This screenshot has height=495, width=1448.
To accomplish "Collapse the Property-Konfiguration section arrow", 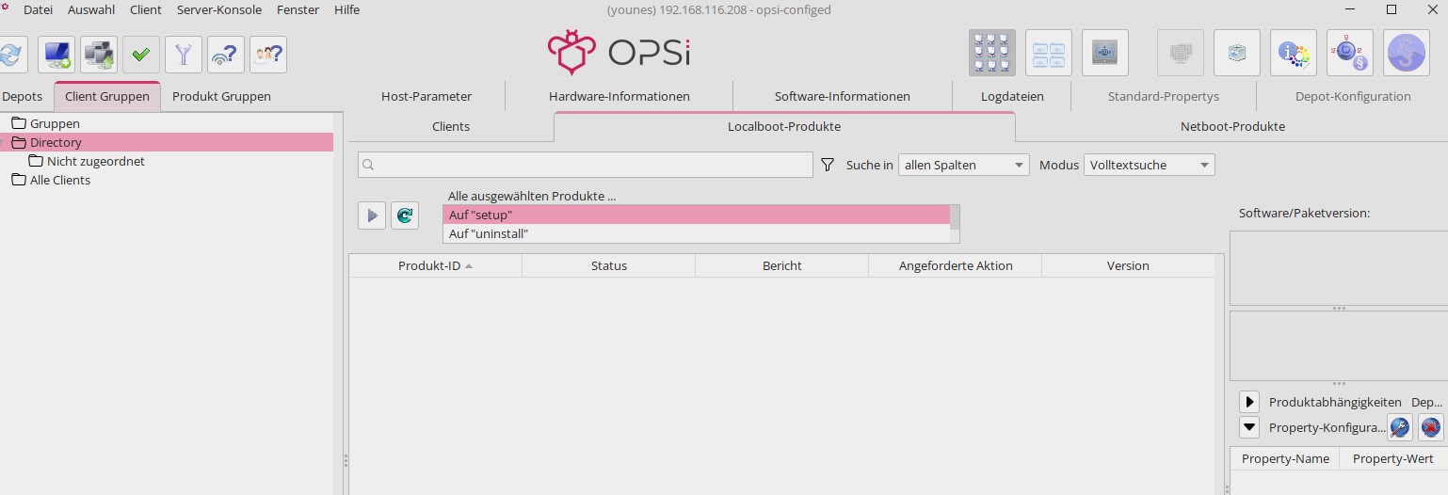I will pos(1249,427).
